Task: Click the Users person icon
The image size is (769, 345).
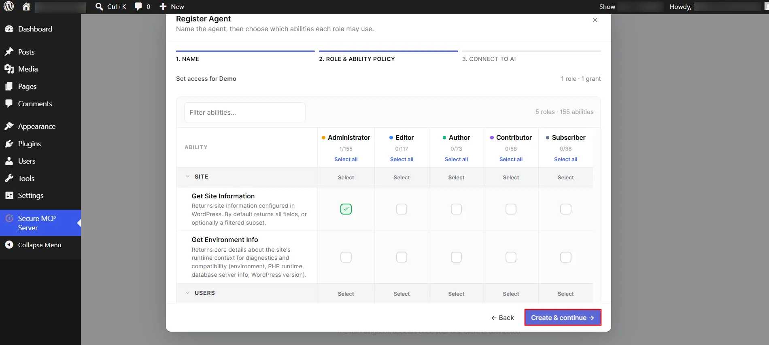Action: pyautogui.click(x=9, y=161)
